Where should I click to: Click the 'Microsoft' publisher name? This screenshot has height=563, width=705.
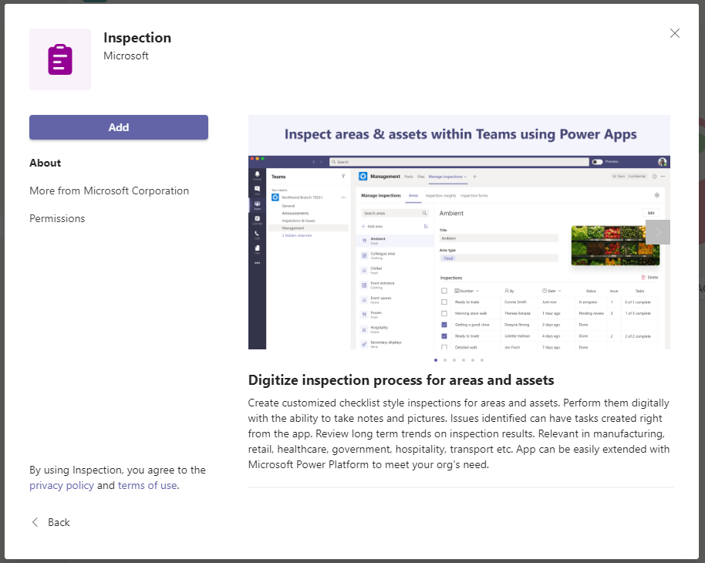tap(126, 56)
